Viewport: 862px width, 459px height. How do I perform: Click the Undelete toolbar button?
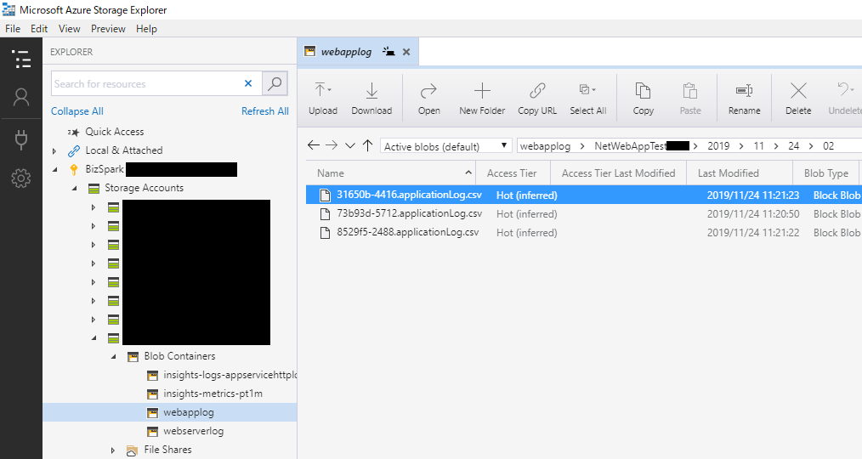tap(845, 99)
